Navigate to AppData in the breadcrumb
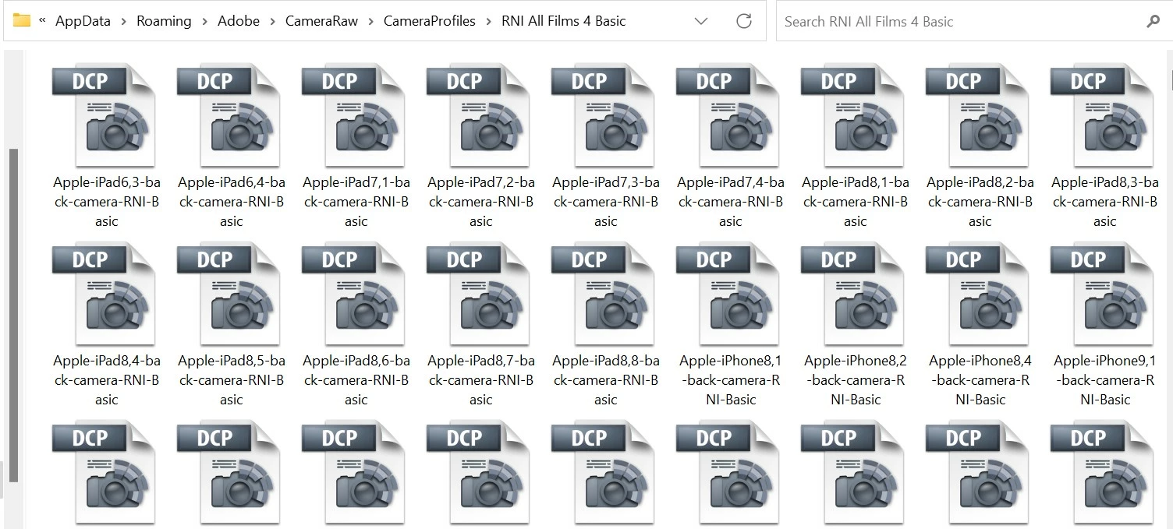 tap(83, 22)
